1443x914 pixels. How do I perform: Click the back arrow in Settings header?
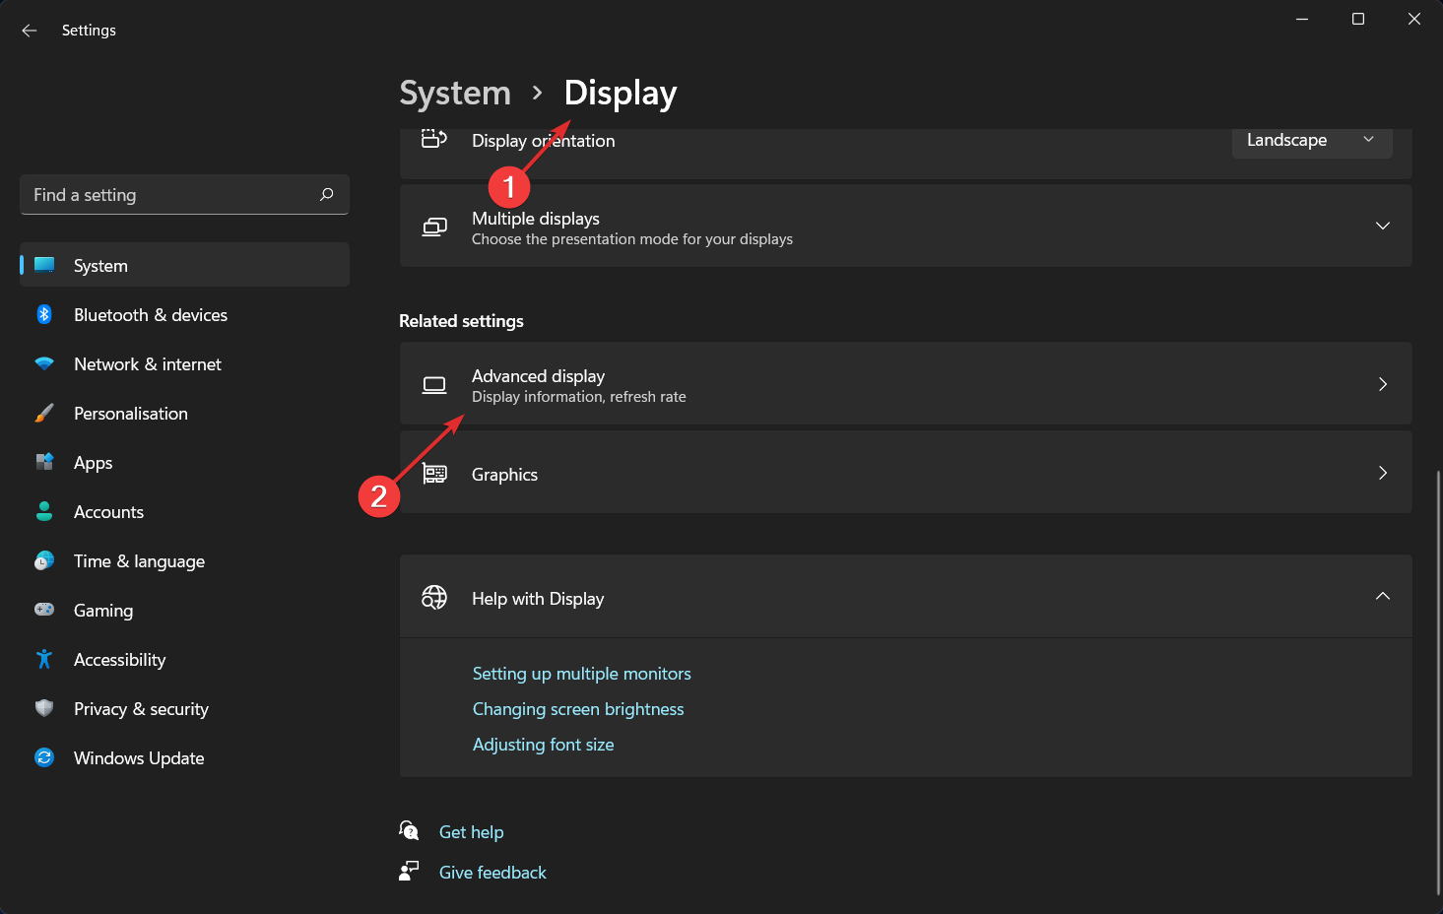pyautogui.click(x=30, y=31)
